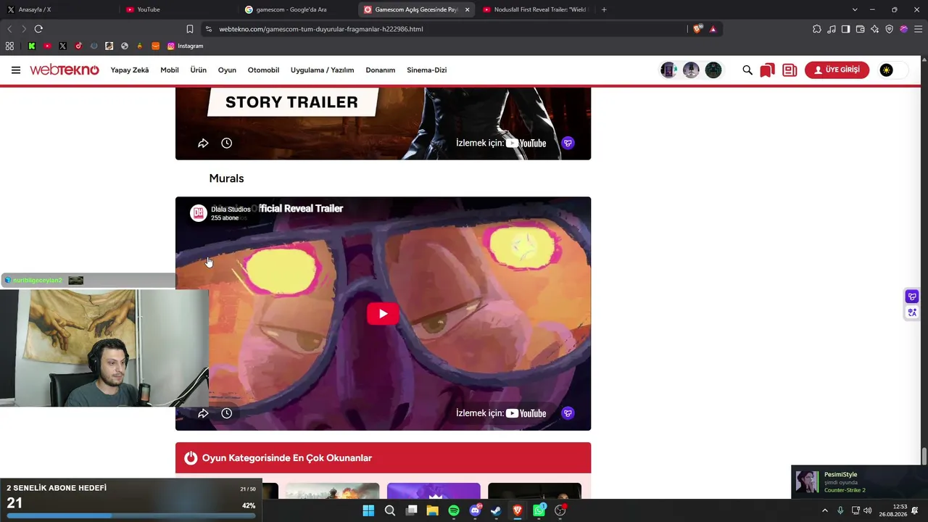The height and width of the screenshot is (522, 928).
Task: Reload the current page
Action: click(x=38, y=29)
